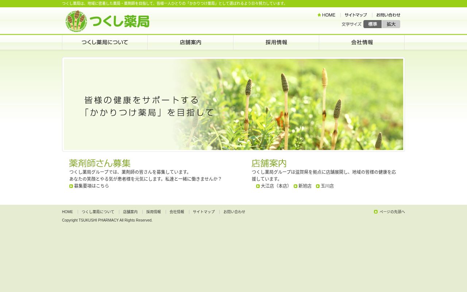Click 会社情報 in the footer

(177, 212)
